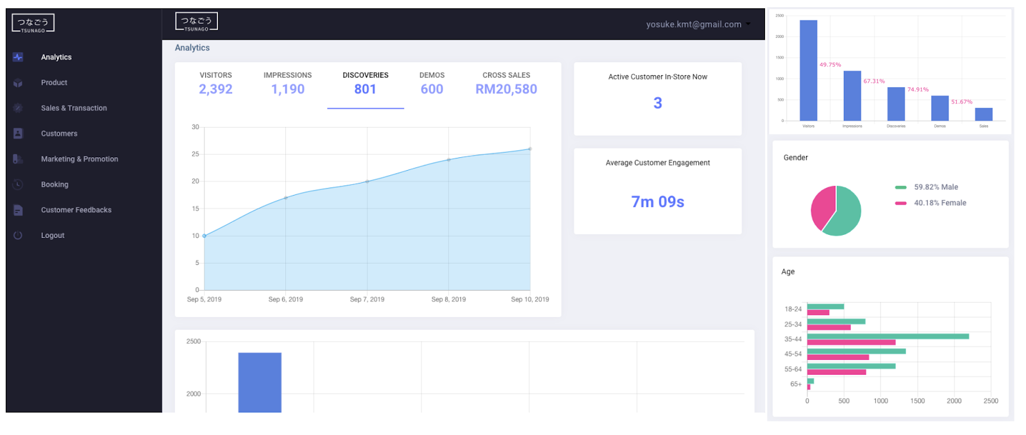Switch to the Visitors metric tab
Image resolution: width=1026 pixels, height=435 pixels.
point(215,83)
